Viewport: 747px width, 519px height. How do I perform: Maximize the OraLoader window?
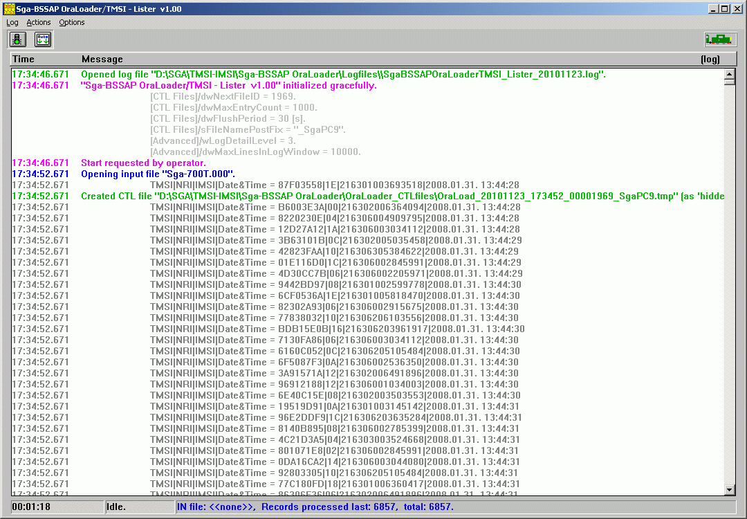click(x=724, y=9)
